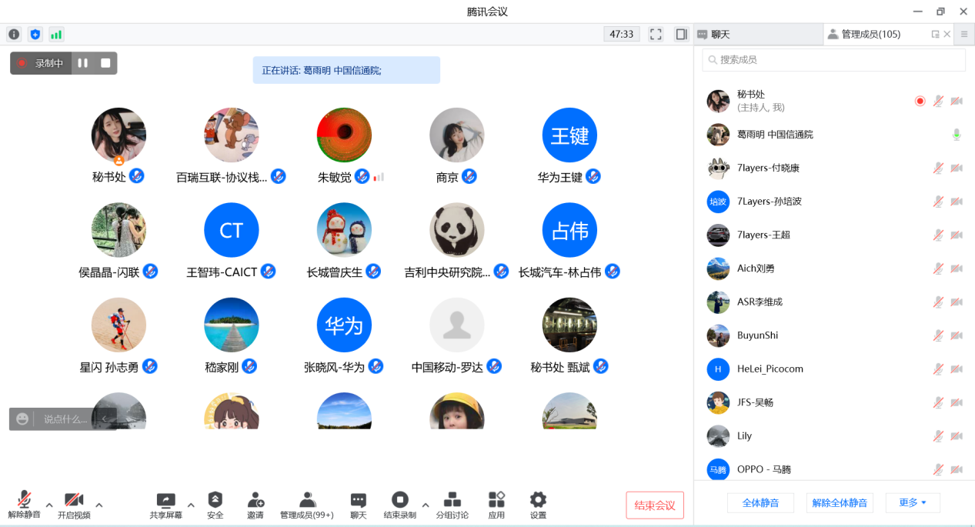Click the 结束会议 button
Screen dimensions: 975x527
(655, 505)
